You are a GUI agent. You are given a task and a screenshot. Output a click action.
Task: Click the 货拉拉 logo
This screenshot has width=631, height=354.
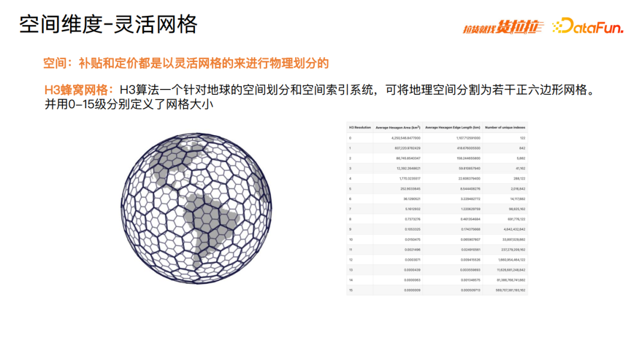[503, 27]
